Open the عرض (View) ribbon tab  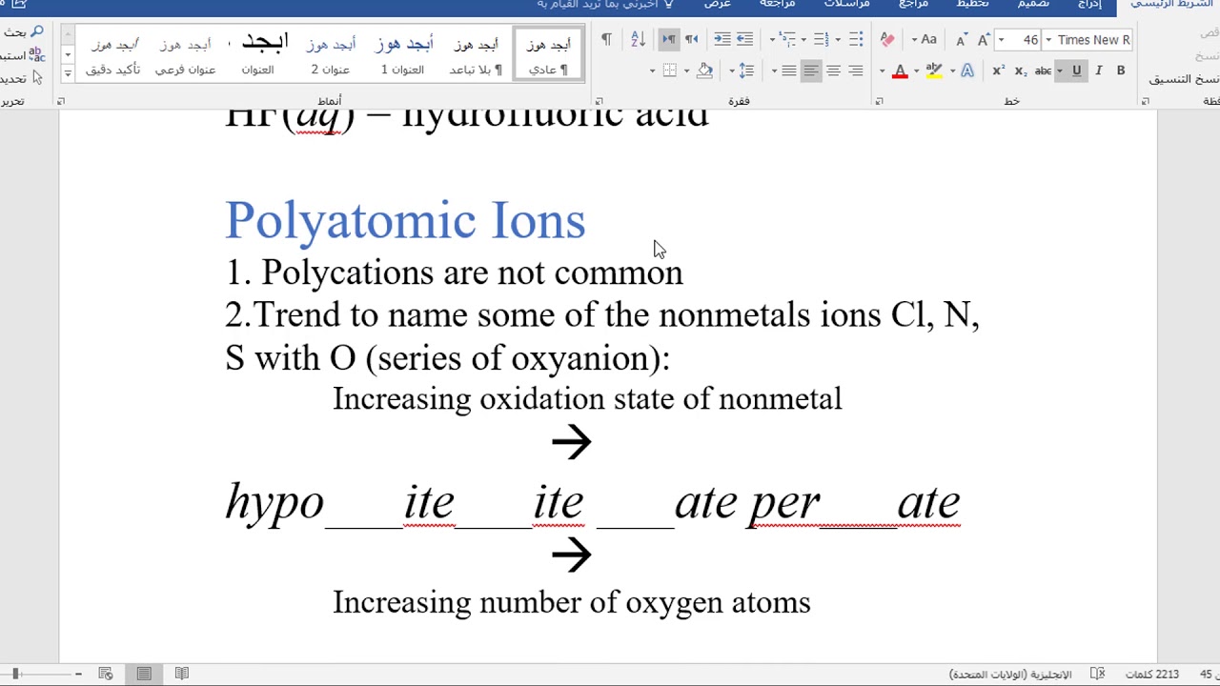pyautogui.click(x=717, y=5)
